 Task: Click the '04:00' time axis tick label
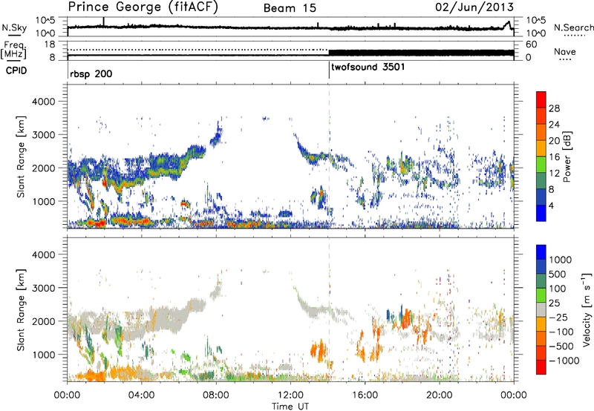[142, 395]
